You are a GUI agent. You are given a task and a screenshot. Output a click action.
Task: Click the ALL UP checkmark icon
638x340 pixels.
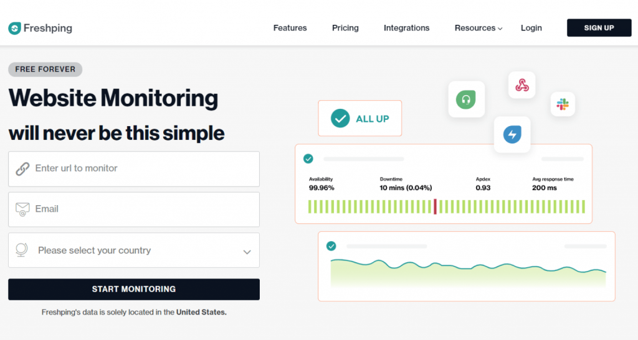[x=340, y=119]
